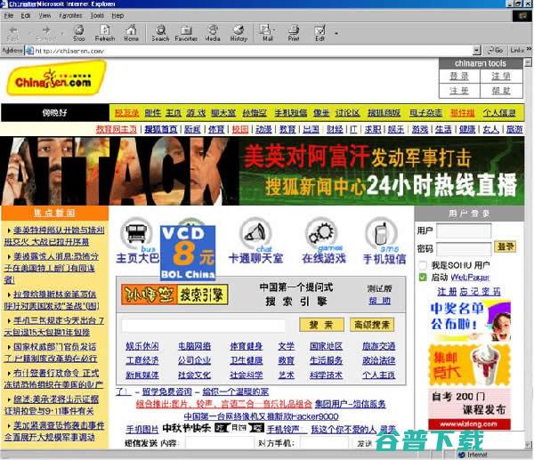Click the ChinaRen.com logo

[56, 78]
